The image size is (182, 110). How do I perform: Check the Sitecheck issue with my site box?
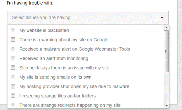[13, 68]
